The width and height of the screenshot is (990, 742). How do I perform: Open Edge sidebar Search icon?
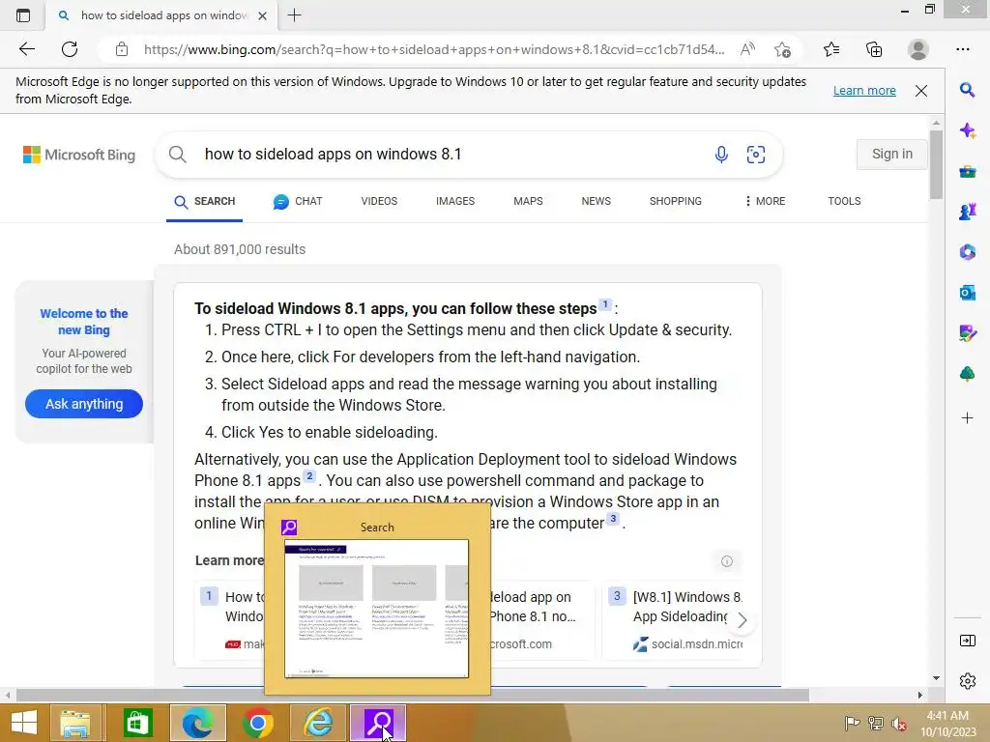pos(967,90)
